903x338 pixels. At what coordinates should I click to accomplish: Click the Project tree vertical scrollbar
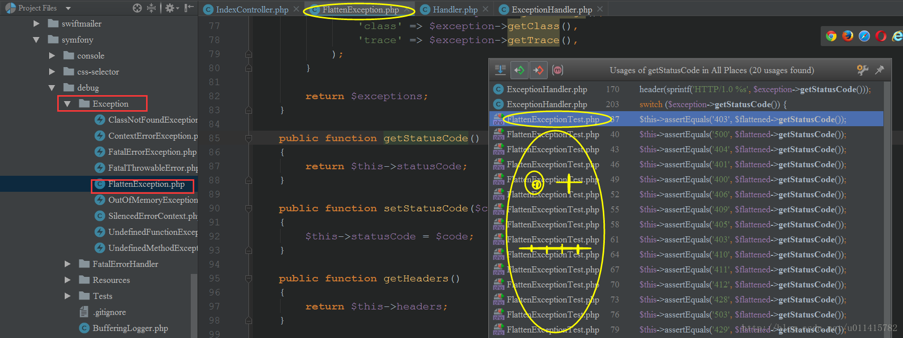pos(194,305)
